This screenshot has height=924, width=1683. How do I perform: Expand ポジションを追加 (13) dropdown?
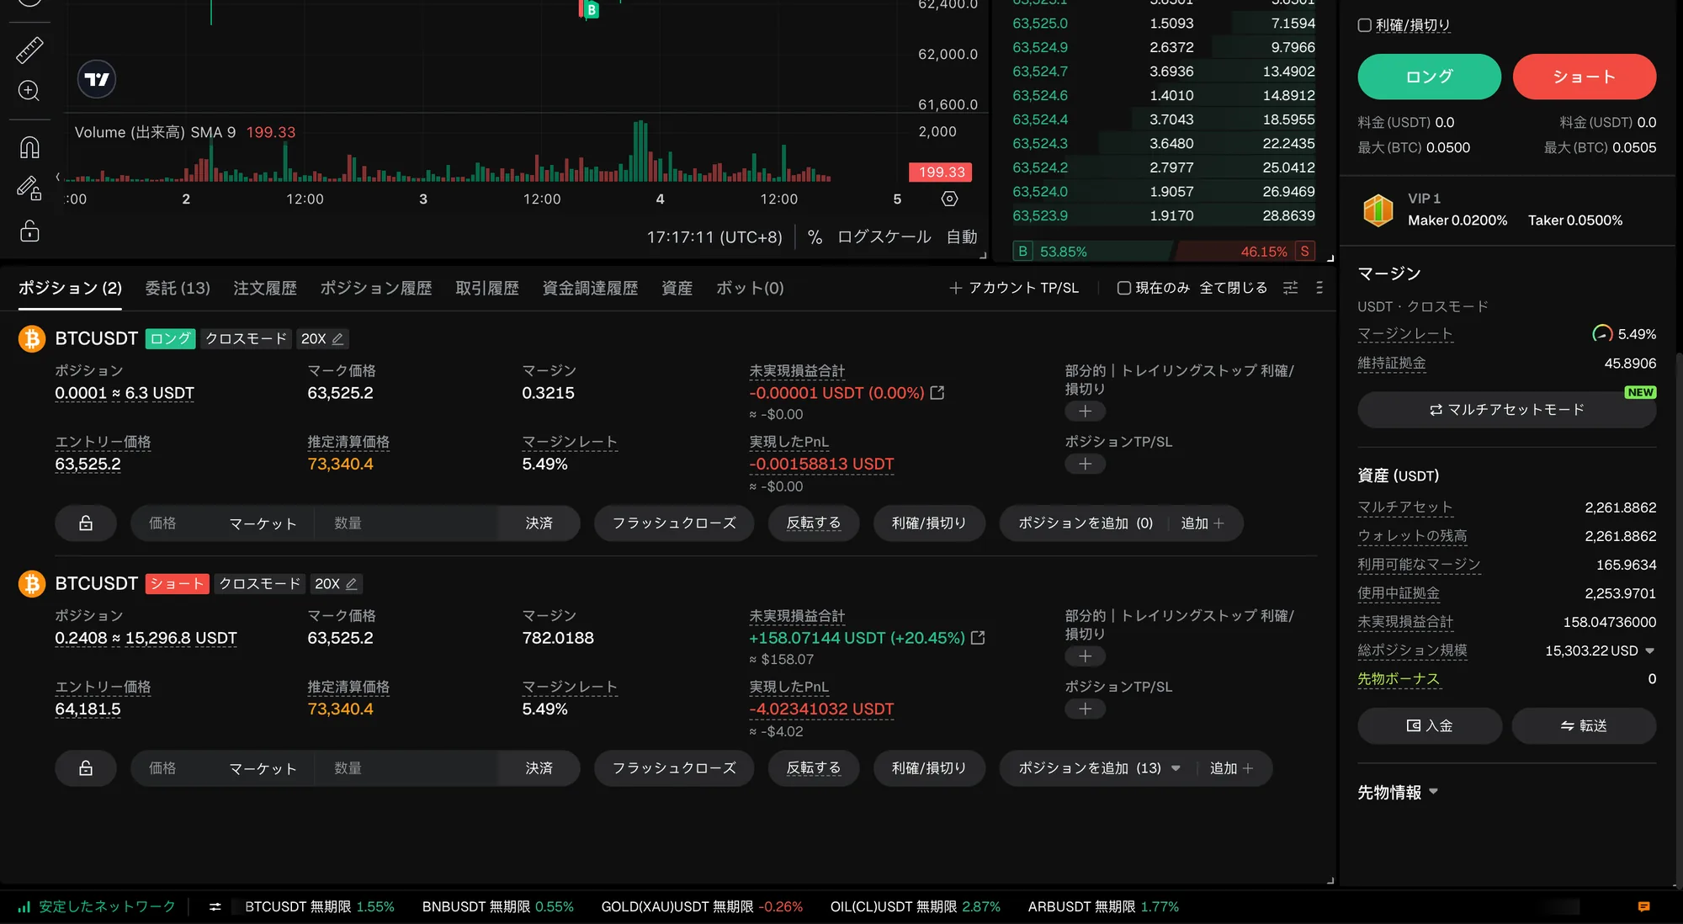click(1176, 768)
